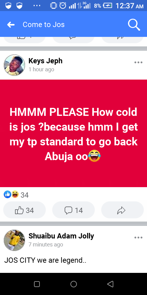View the 34 reactions summary

[16, 195]
